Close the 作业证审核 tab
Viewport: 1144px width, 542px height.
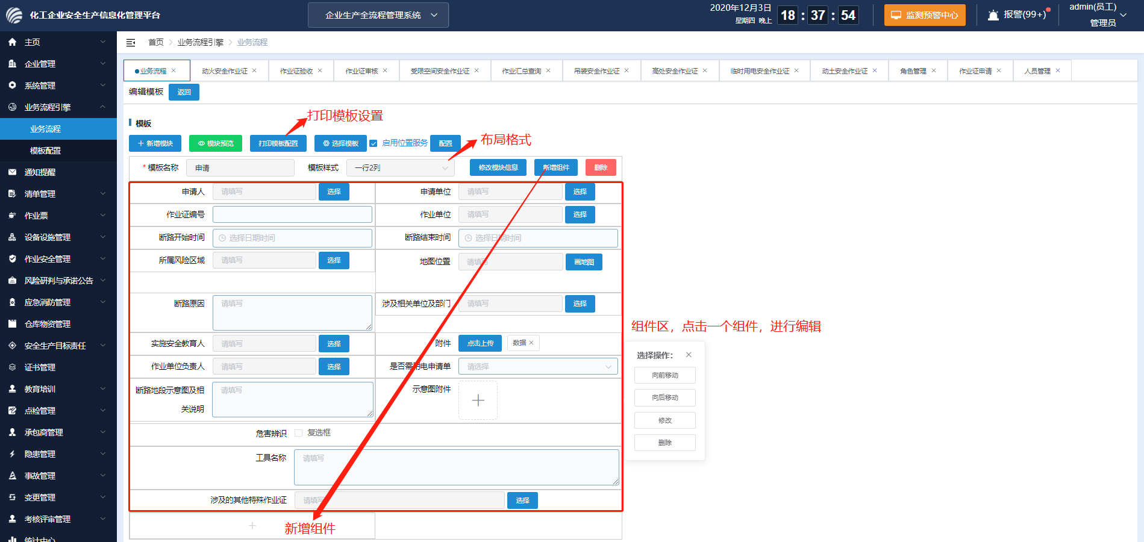(x=385, y=70)
